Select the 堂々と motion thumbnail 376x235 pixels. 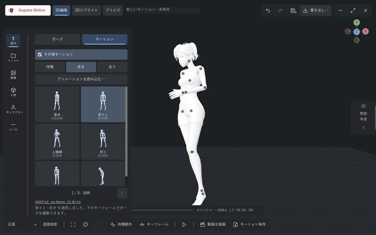tap(103, 104)
